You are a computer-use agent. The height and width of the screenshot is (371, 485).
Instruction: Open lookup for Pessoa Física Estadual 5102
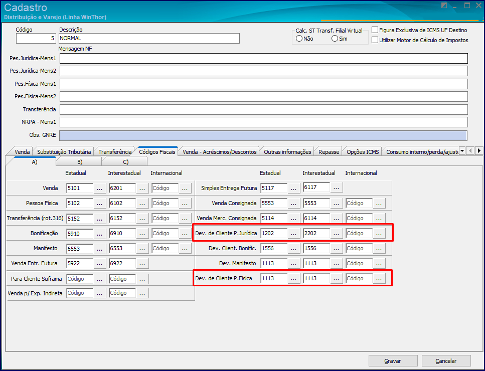(99, 204)
